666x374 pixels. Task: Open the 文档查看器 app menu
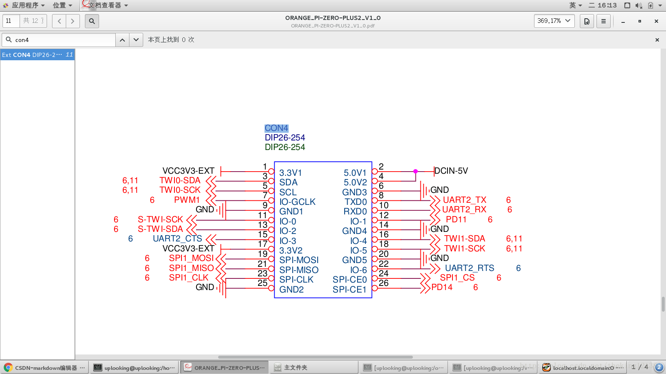click(x=105, y=5)
